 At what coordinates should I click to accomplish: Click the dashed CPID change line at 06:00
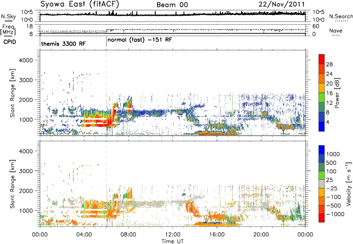[106, 92]
